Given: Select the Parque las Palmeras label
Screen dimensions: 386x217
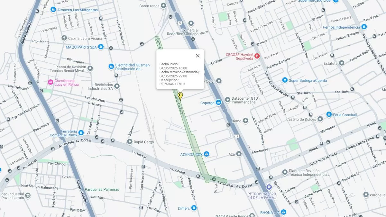Looking at the screenshot, I should pyautogui.click(x=102, y=189).
